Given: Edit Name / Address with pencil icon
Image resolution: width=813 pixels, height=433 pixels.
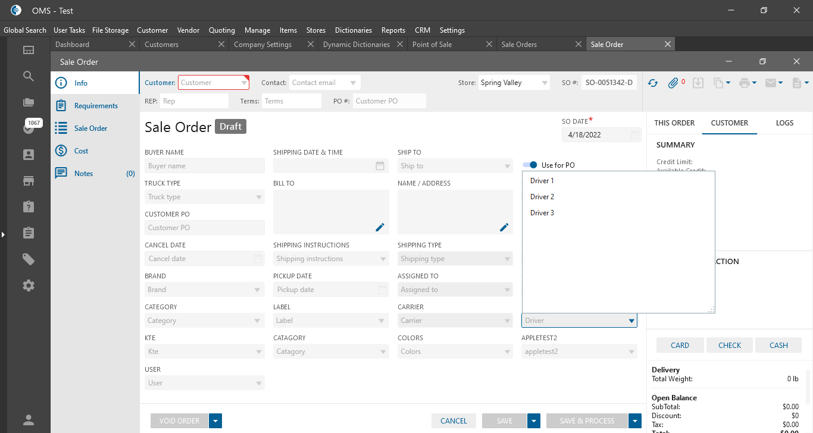Looking at the screenshot, I should [504, 227].
